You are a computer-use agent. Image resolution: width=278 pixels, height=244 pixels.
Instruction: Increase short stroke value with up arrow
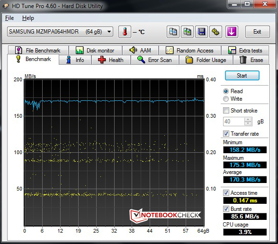point(248,120)
